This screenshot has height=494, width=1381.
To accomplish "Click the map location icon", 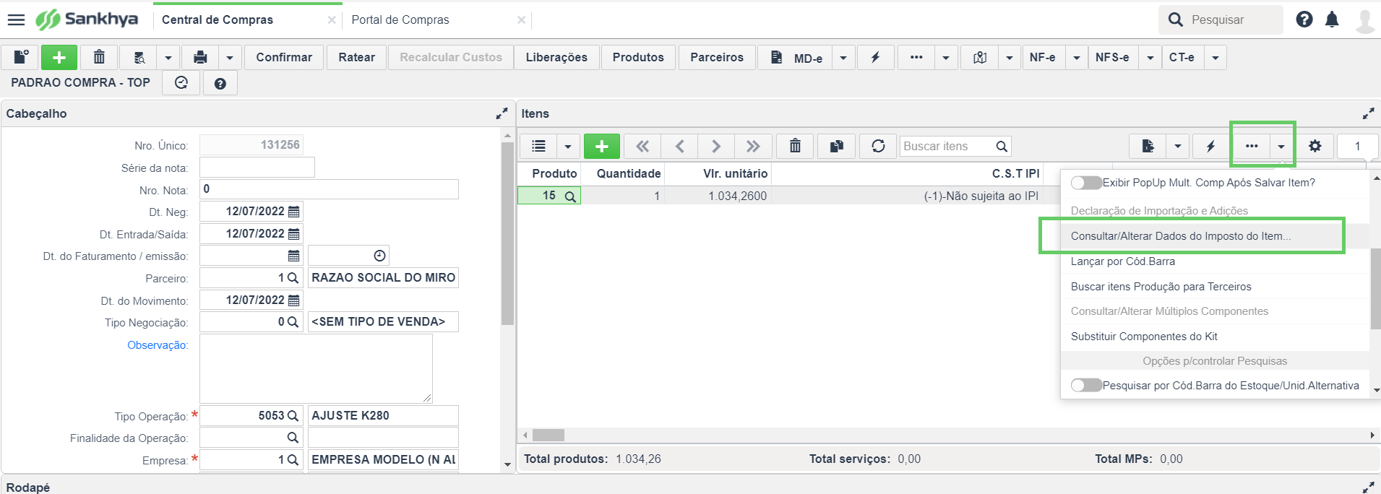I will 979,57.
